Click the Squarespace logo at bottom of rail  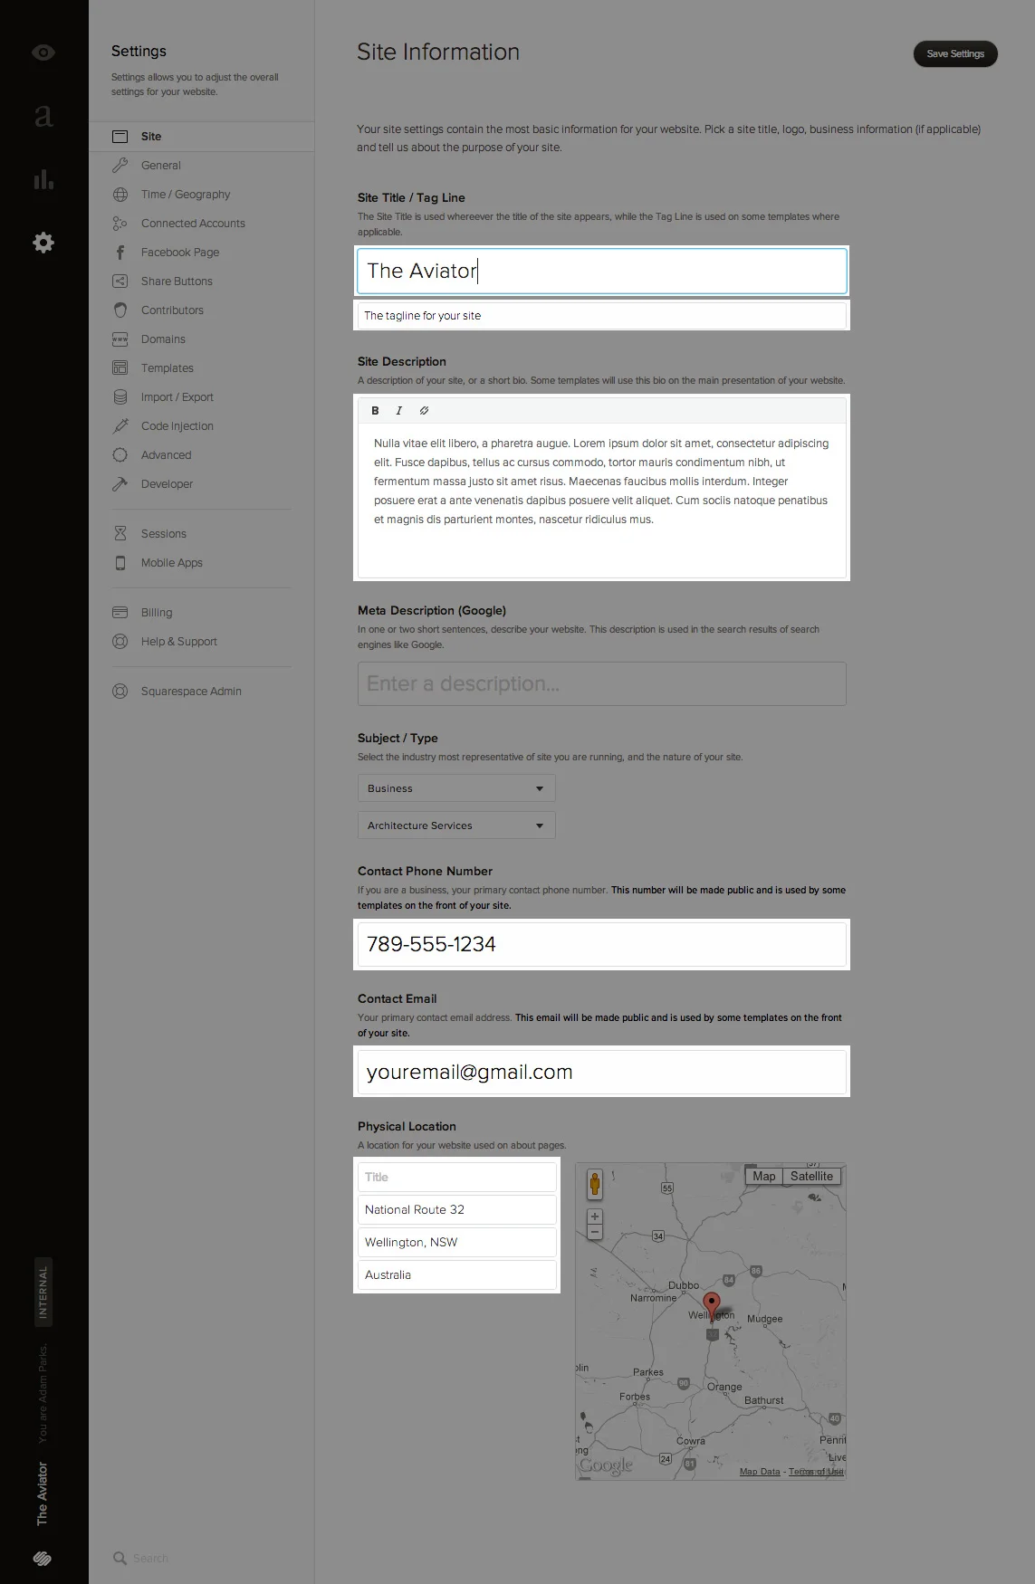(x=43, y=1559)
